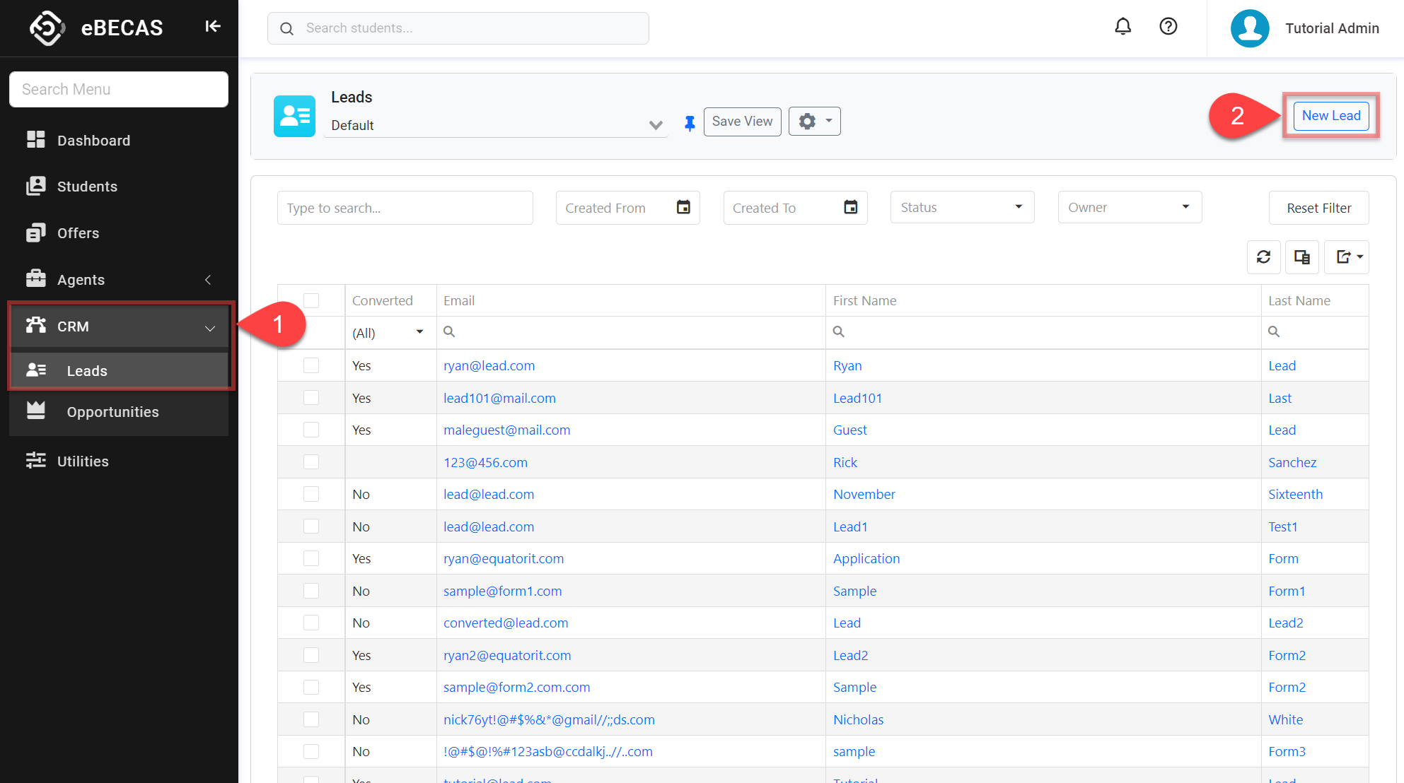
Task: Click the Tutorial Admin avatar
Action: click(x=1250, y=28)
